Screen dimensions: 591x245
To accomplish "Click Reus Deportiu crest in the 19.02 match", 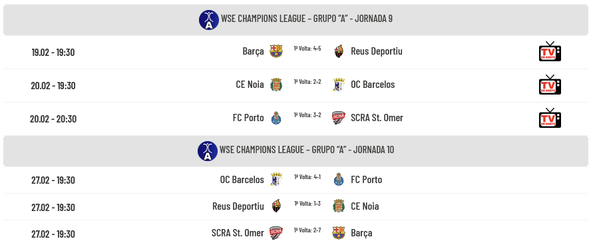I will (x=339, y=51).
